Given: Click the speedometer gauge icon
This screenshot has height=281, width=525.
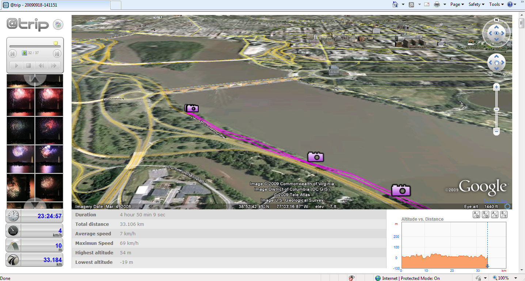Looking at the screenshot, I should point(13,231).
